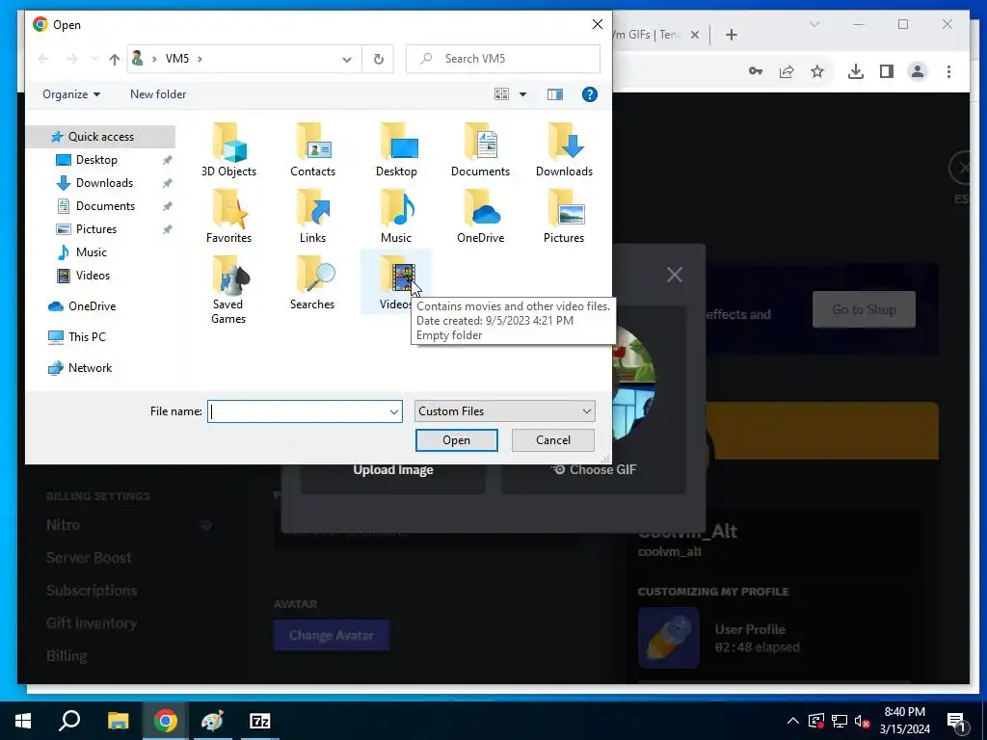Select Music in navigation sidebar

pos(92,252)
